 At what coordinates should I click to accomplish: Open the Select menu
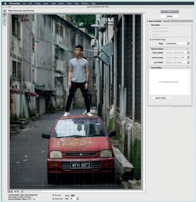[61, 3]
